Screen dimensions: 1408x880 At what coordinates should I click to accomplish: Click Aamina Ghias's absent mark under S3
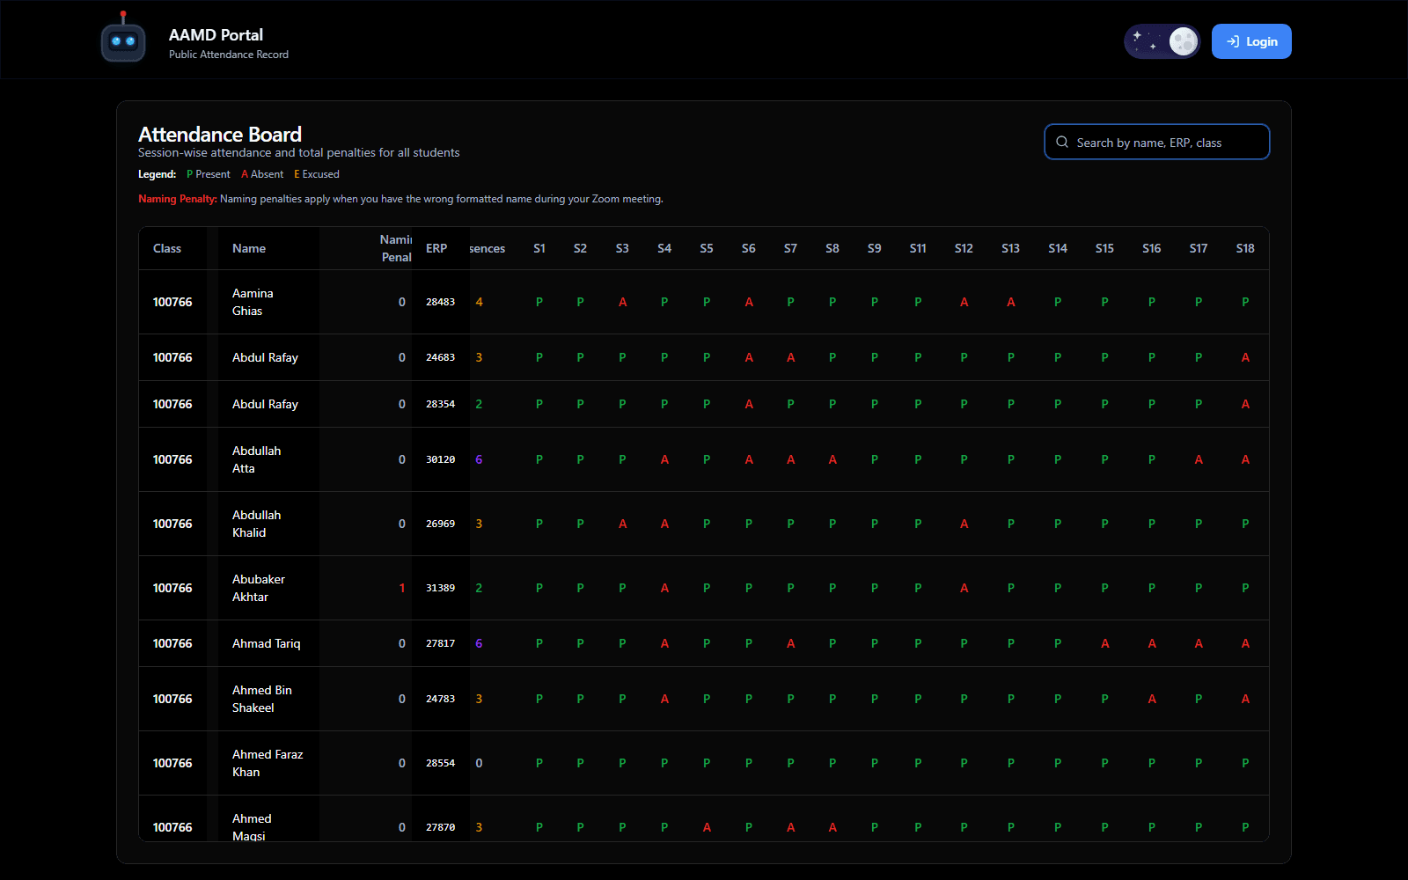(622, 302)
